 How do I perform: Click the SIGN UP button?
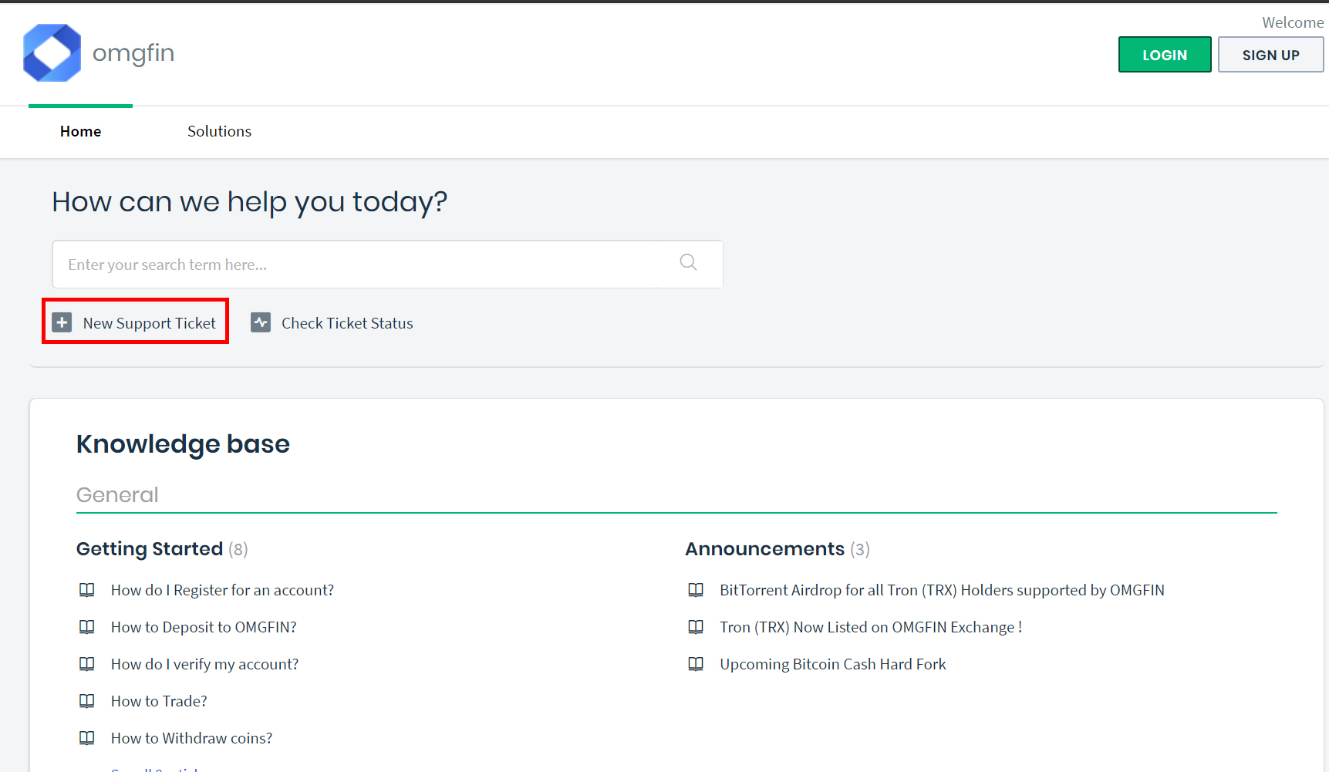click(x=1270, y=55)
